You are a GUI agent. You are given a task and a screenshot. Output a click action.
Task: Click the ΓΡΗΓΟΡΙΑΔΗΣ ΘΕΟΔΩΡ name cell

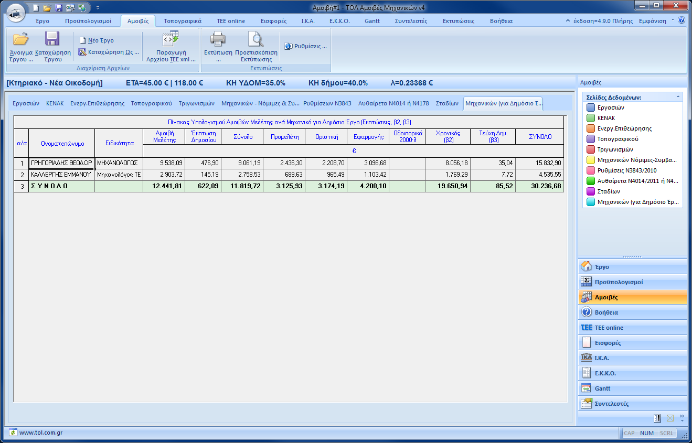(62, 163)
